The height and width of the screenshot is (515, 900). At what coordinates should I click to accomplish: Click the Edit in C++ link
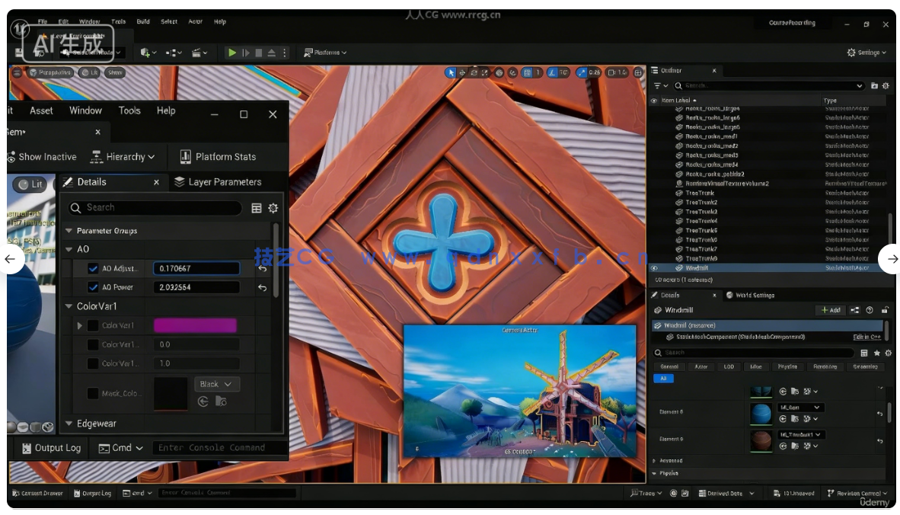pyautogui.click(x=867, y=337)
